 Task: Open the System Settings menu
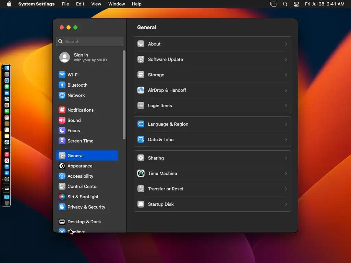36,4
